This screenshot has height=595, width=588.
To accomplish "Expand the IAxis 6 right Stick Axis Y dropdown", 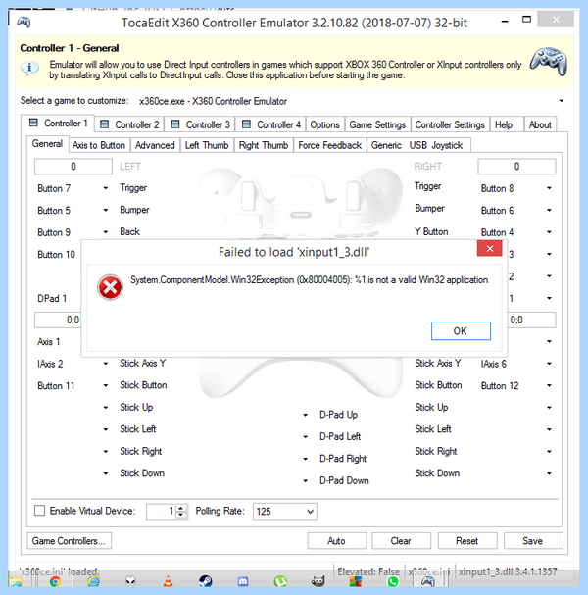I will 549,364.
